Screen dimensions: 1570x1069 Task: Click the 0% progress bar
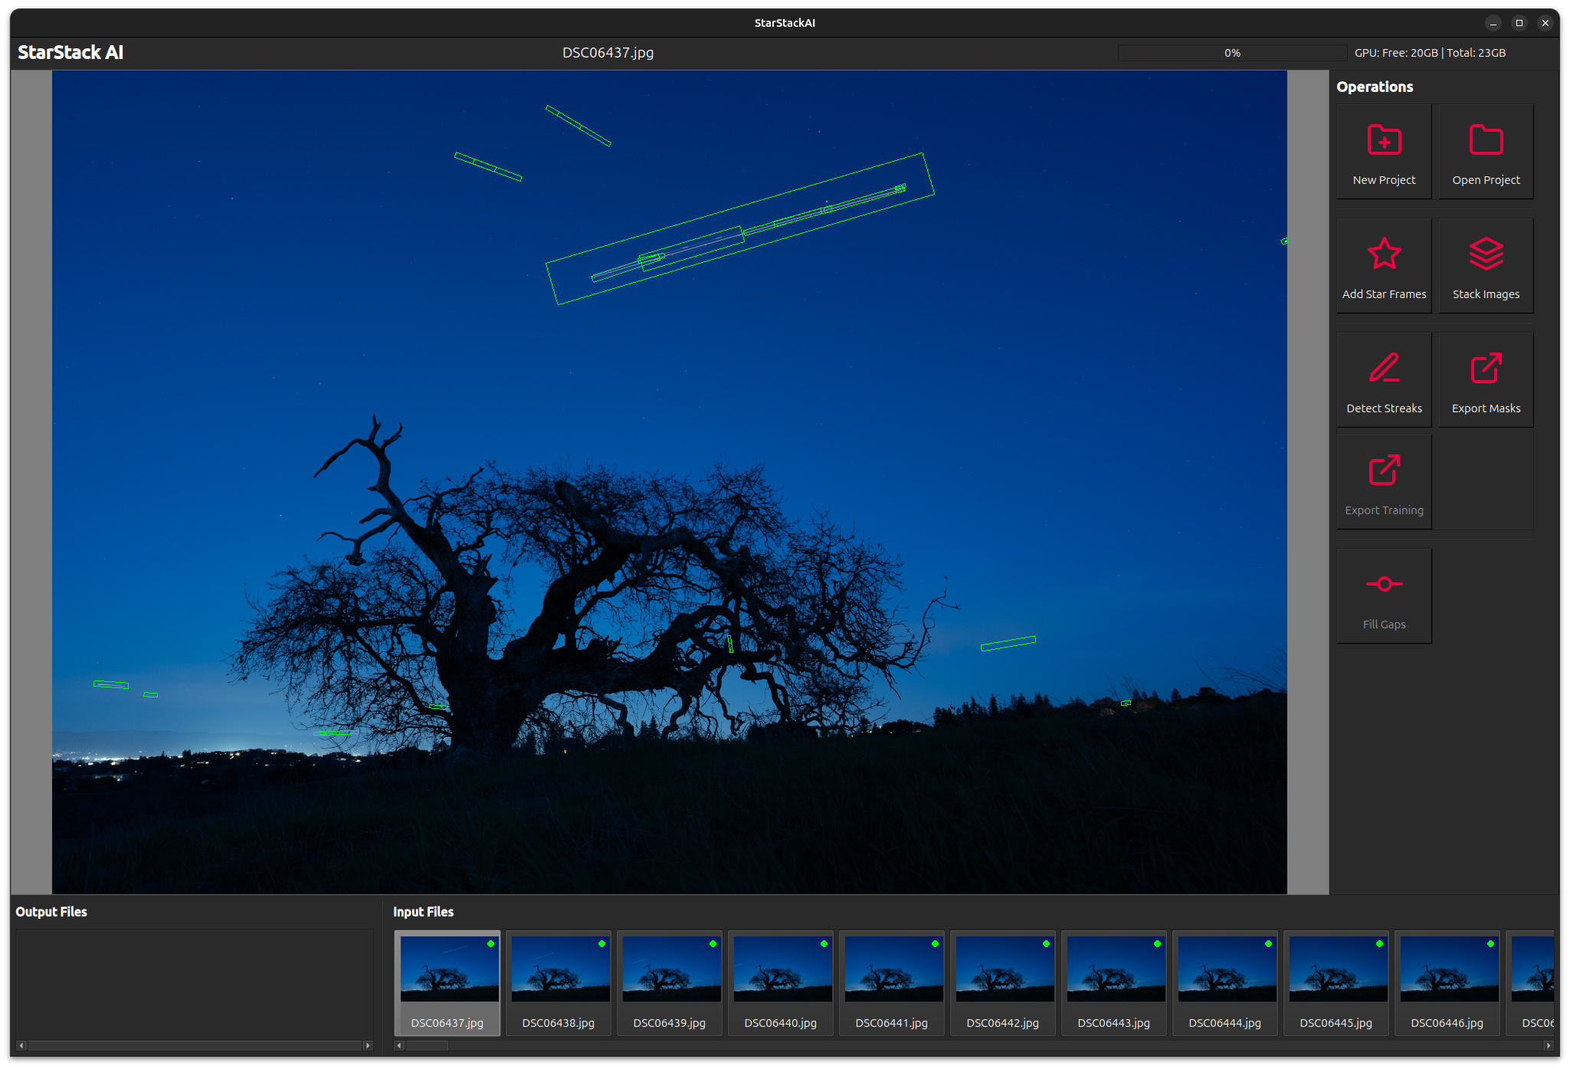(1231, 53)
